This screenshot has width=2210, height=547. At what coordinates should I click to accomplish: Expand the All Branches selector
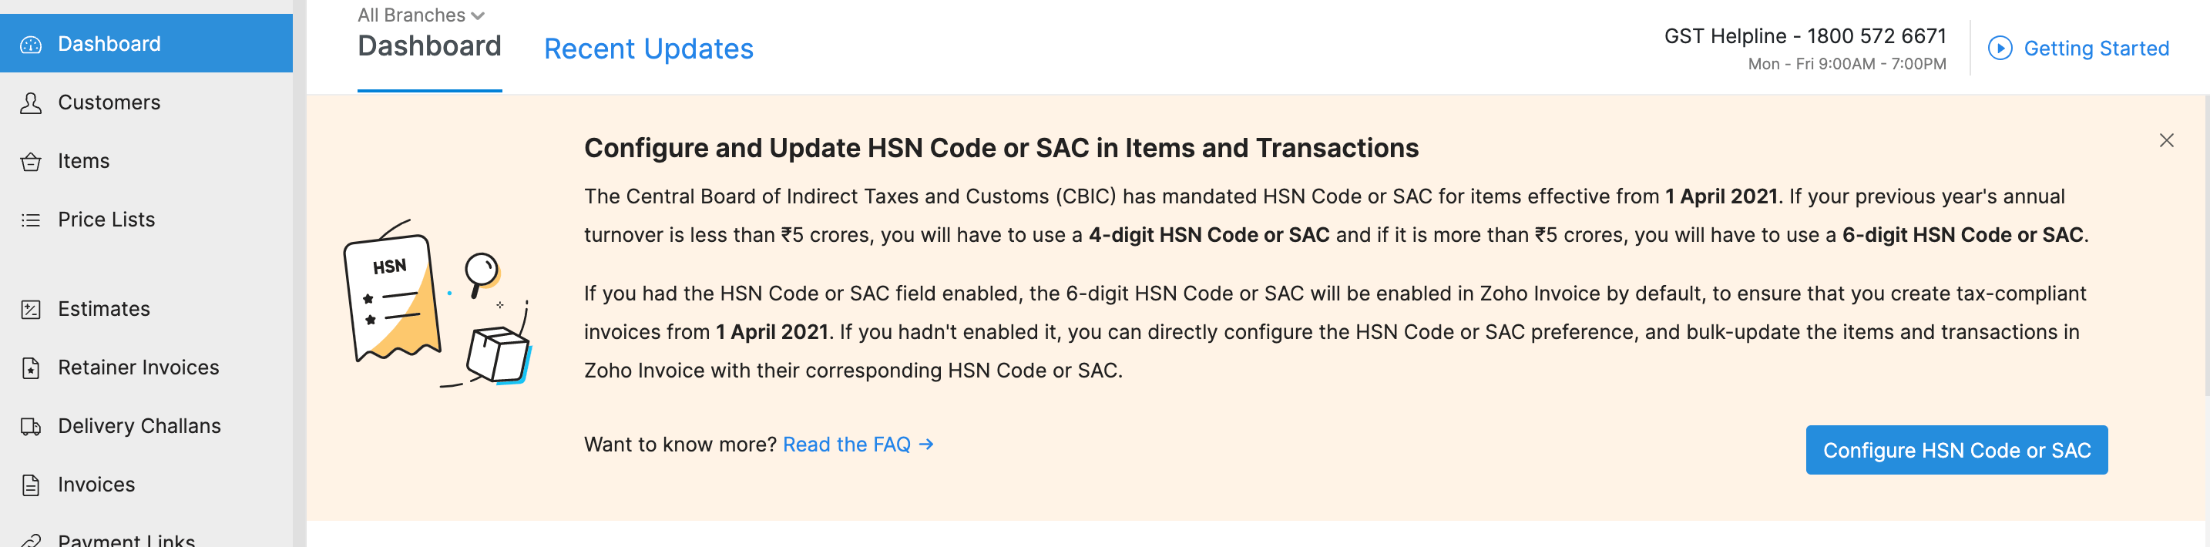[x=421, y=15]
